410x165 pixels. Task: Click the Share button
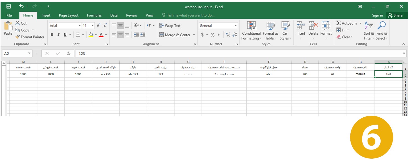pyautogui.click(x=395, y=15)
